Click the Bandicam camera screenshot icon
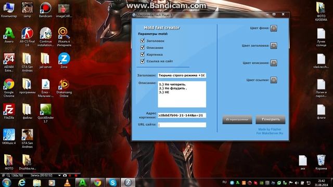This screenshot has width=333, height=187. (x=65, y=176)
